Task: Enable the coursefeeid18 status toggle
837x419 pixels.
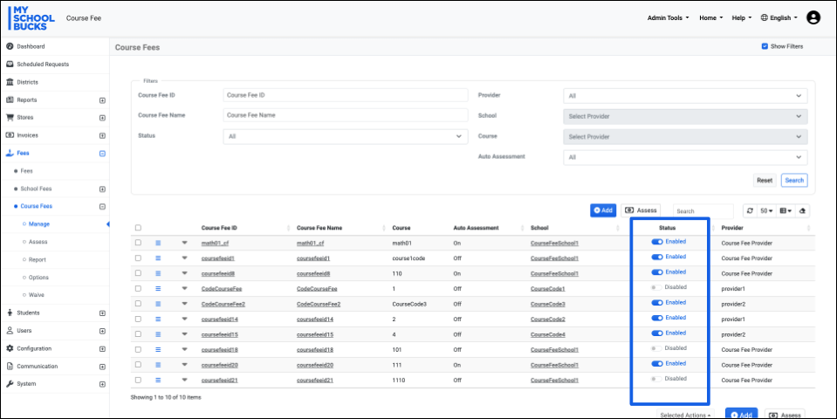Action: pos(656,348)
